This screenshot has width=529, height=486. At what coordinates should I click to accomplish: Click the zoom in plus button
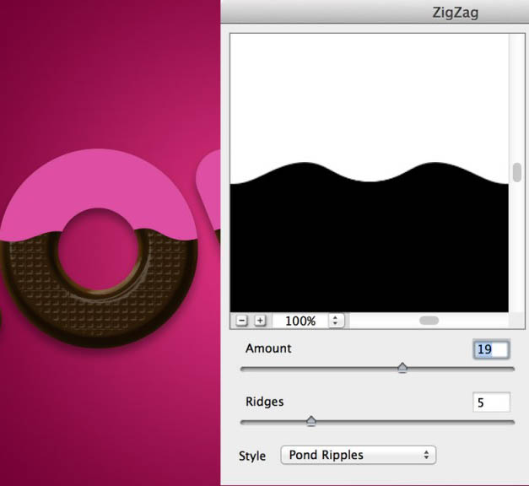click(260, 321)
